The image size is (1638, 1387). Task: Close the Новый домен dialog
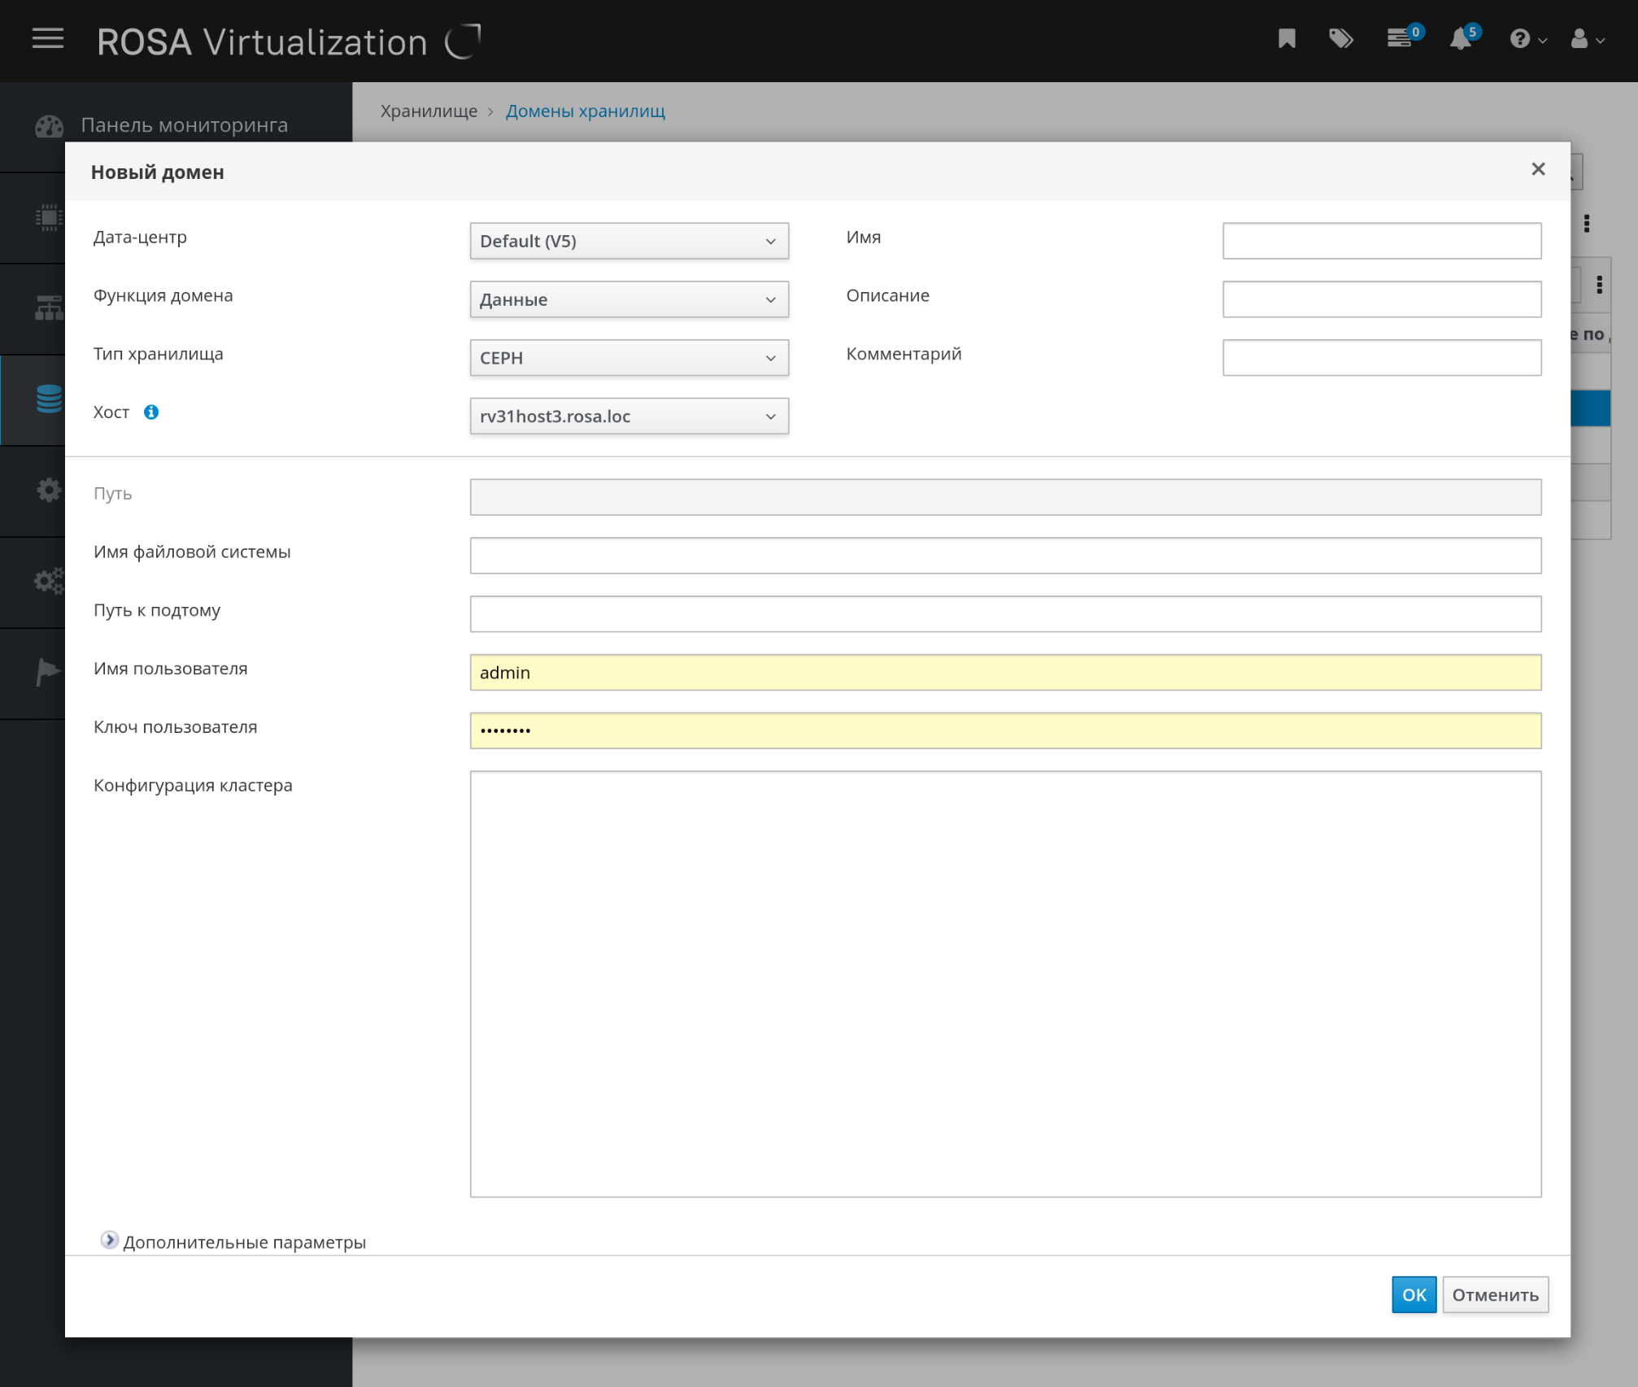(x=1537, y=169)
